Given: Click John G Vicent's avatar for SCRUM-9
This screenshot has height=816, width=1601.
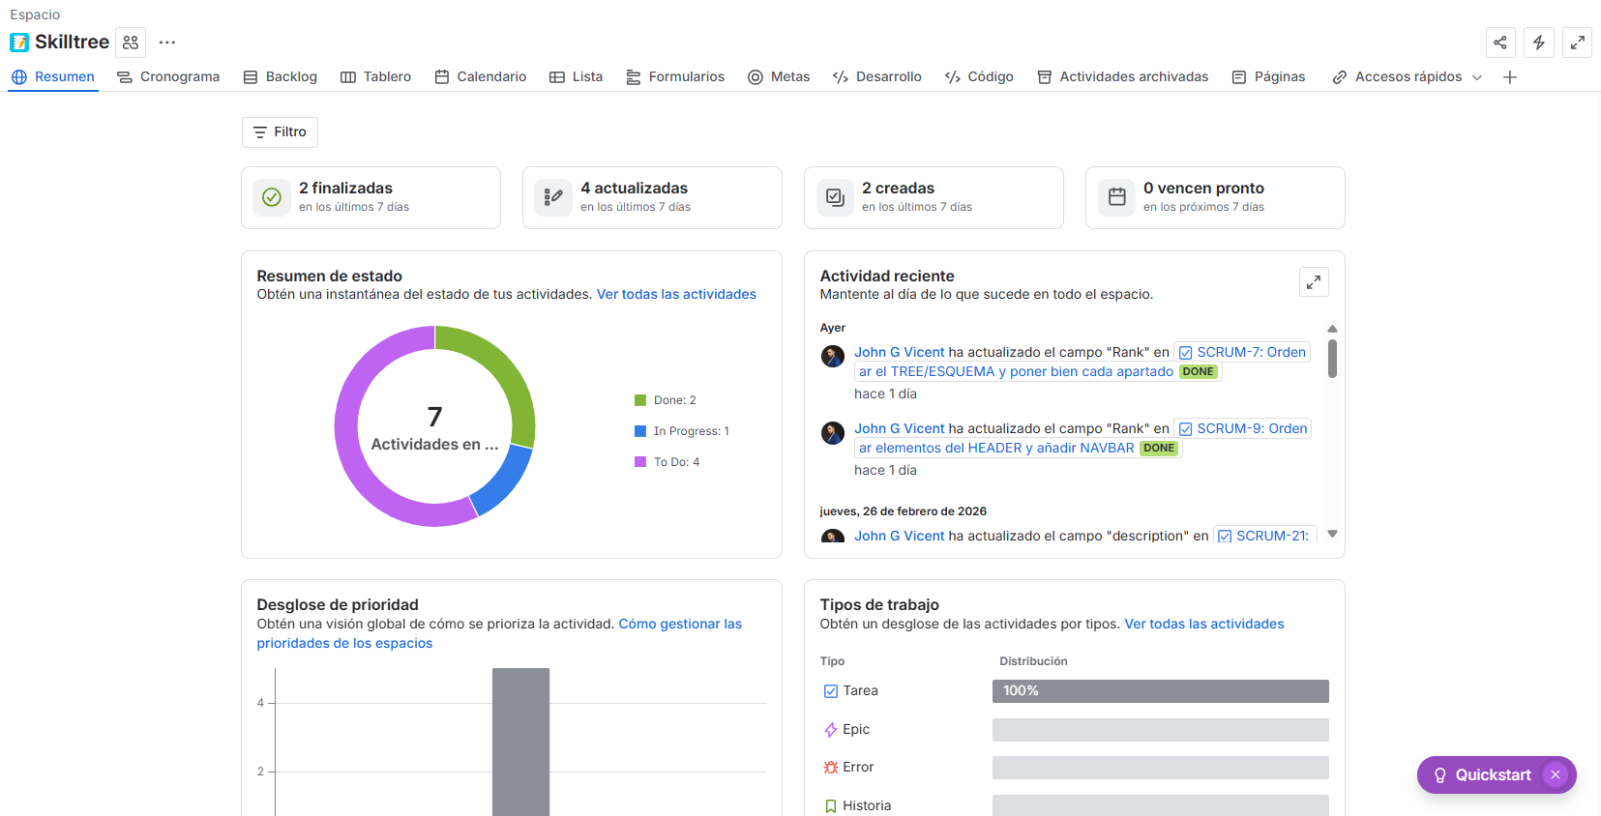Looking at the screenshot, I should pos(833,433).
